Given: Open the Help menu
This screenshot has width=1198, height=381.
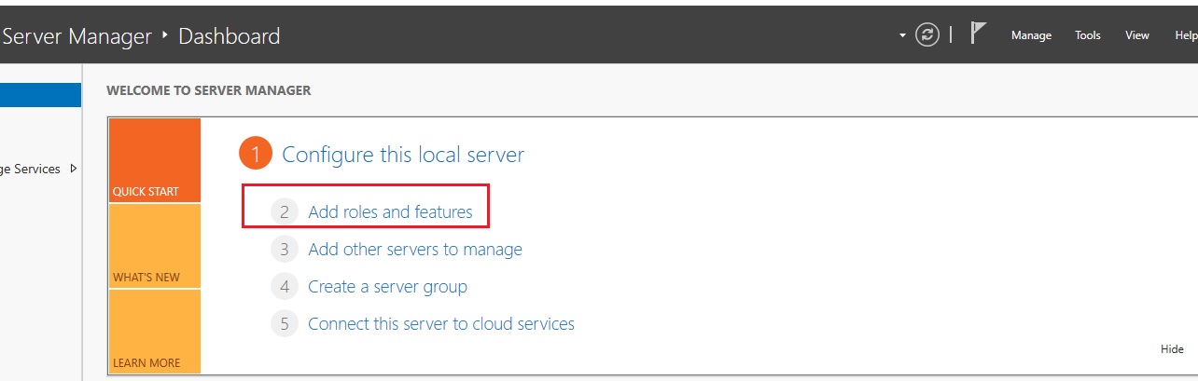Looking at the screenshot, I should 1186,35.
